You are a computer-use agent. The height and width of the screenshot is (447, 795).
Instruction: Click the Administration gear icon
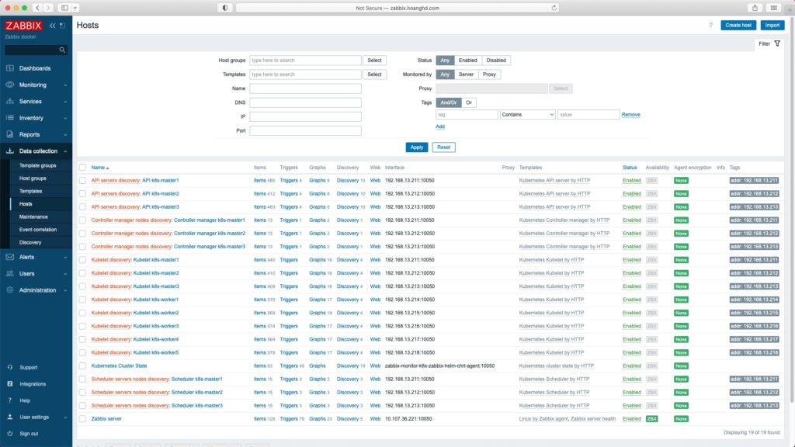(x=9, y=290)
